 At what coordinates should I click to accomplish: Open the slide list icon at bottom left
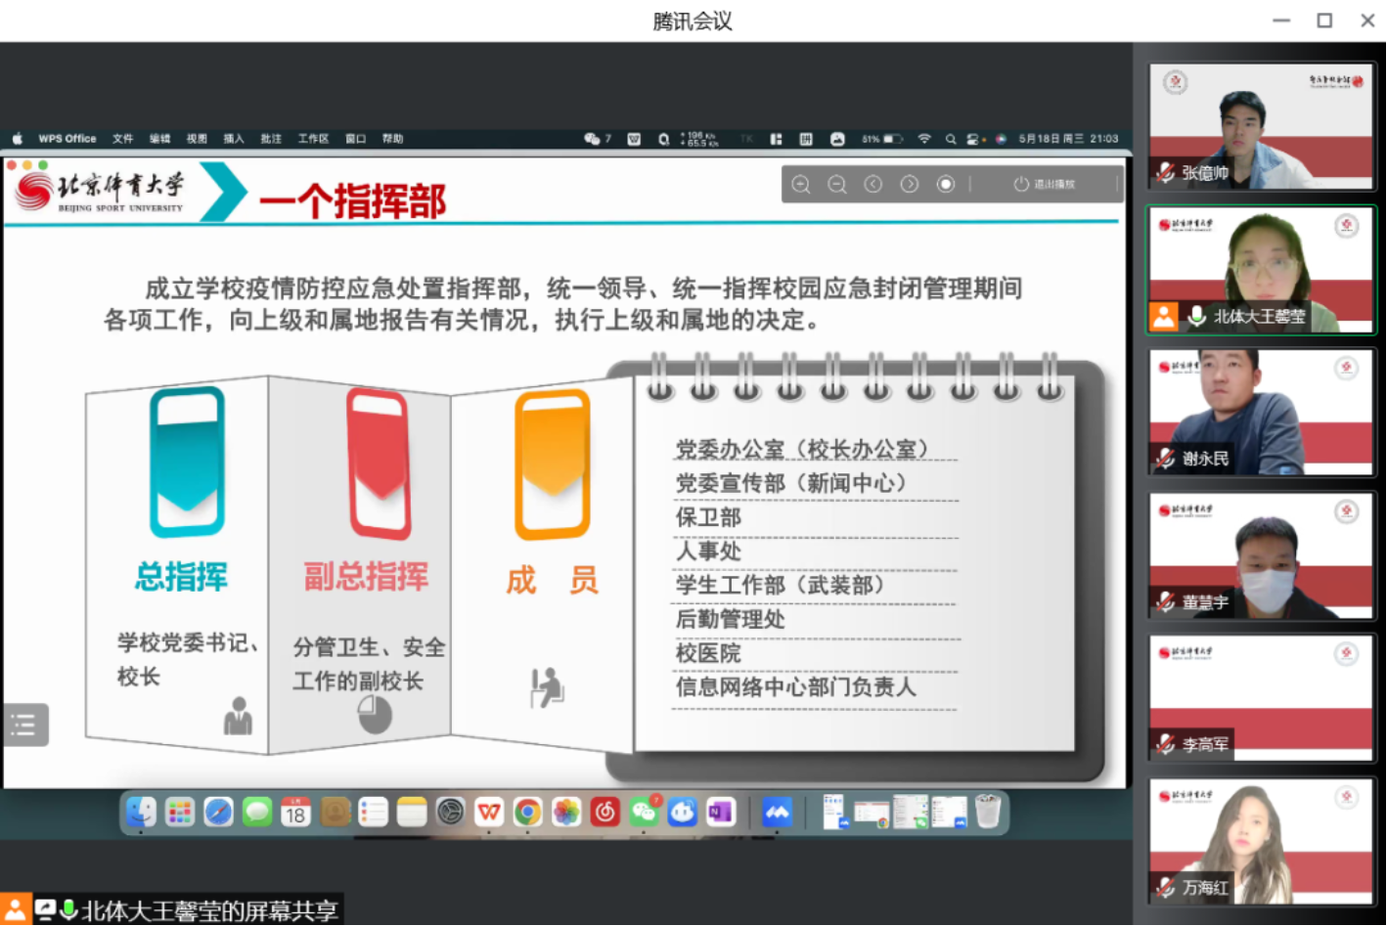tap(23, 725)
